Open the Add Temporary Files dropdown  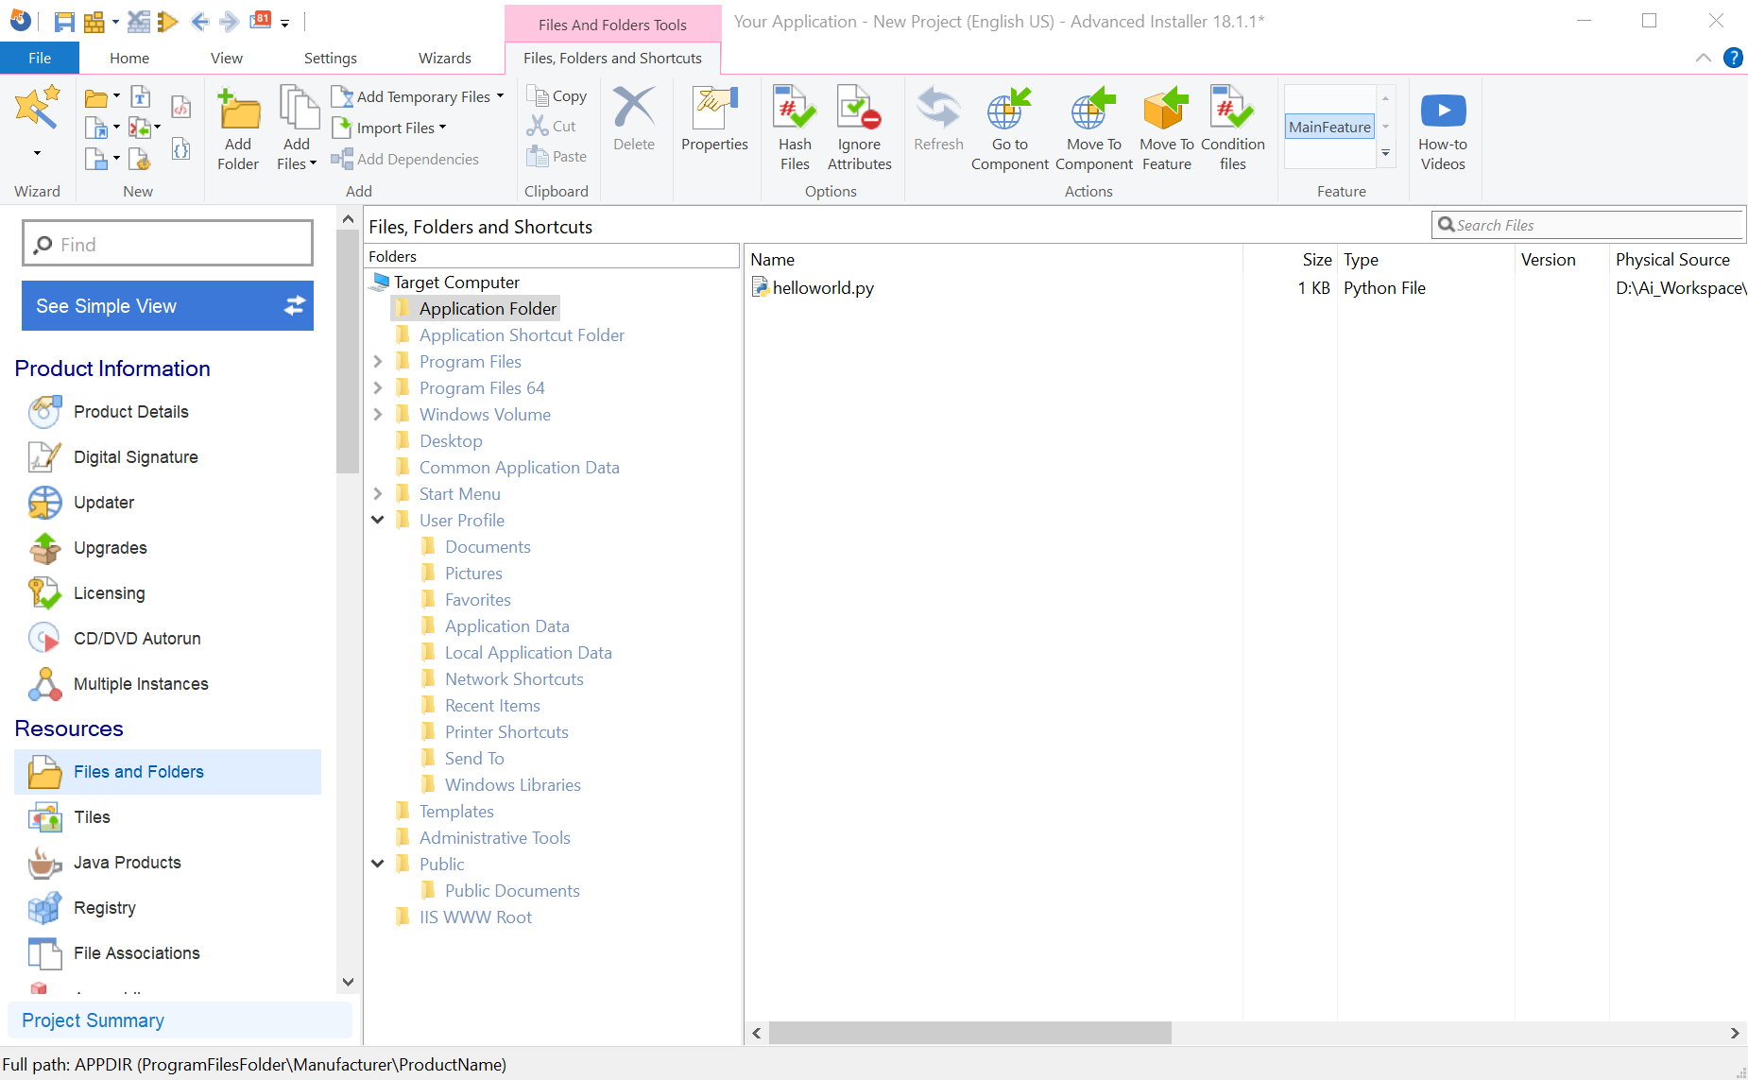click(x=500, y=96)
